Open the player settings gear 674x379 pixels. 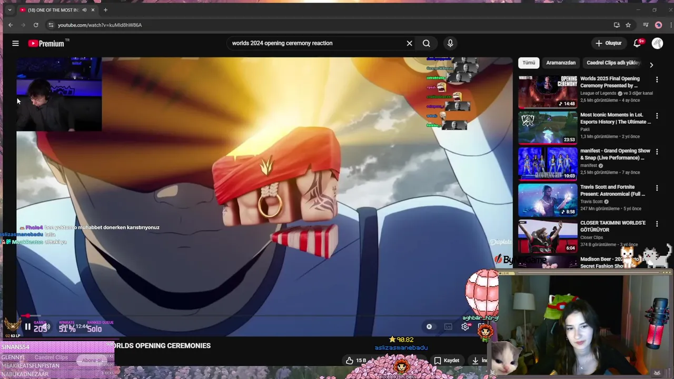(x=465, y=327)
